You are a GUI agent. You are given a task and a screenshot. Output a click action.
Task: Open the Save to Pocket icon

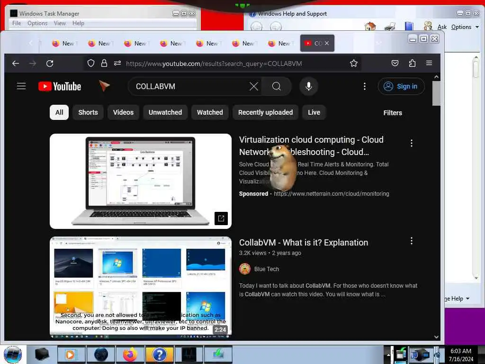pyautogui.click(x=395, y=63)
